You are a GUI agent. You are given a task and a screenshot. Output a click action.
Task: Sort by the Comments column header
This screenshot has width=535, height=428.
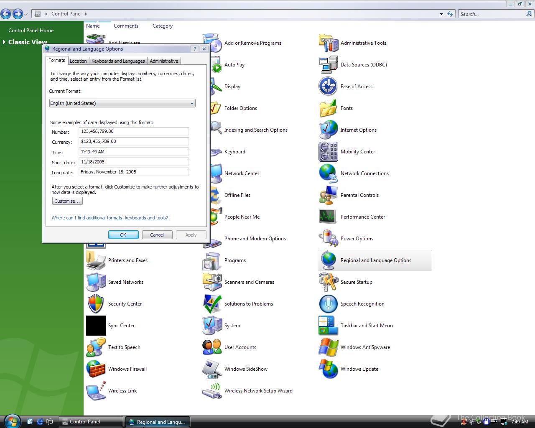[126, 26]
